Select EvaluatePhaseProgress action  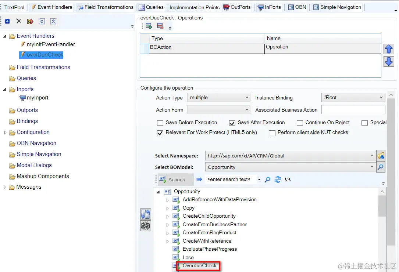[x=210, y=249]
